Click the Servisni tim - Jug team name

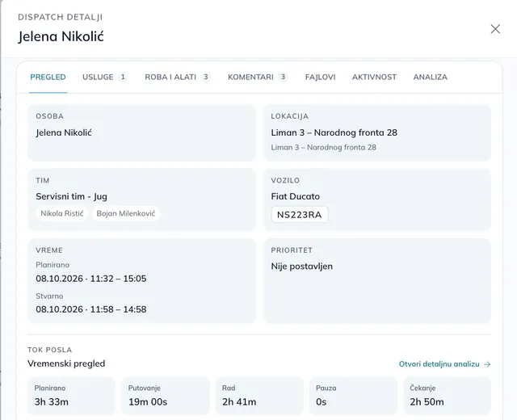[72, 196]
